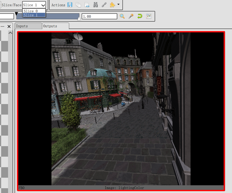The height and width of the screenshot is (193, 232).
Task: Open the Slice/Face combo box showing Slice 1
Action: pyautogui.click(x=34, y=5)
